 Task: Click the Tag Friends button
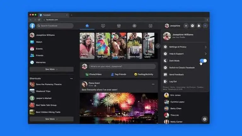tap(118, 74)
